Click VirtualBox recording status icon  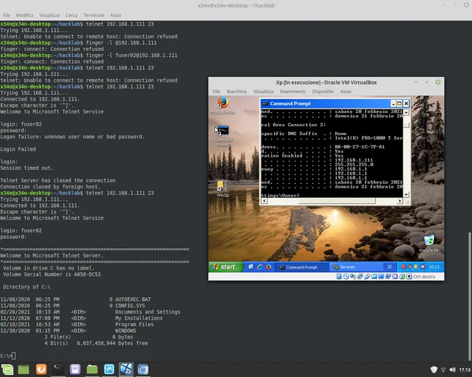[x=388, y=277]
